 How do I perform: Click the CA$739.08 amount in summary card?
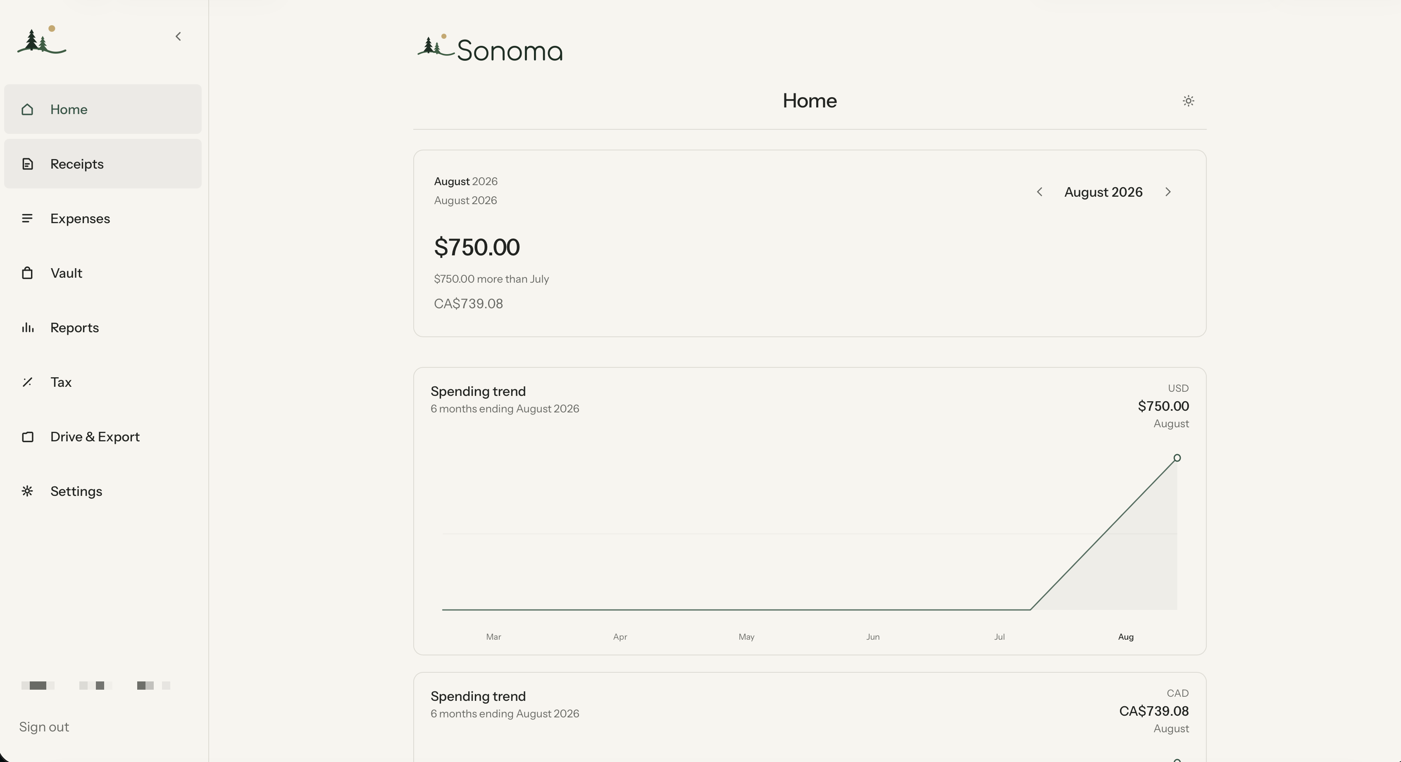[x=468, y=303]
